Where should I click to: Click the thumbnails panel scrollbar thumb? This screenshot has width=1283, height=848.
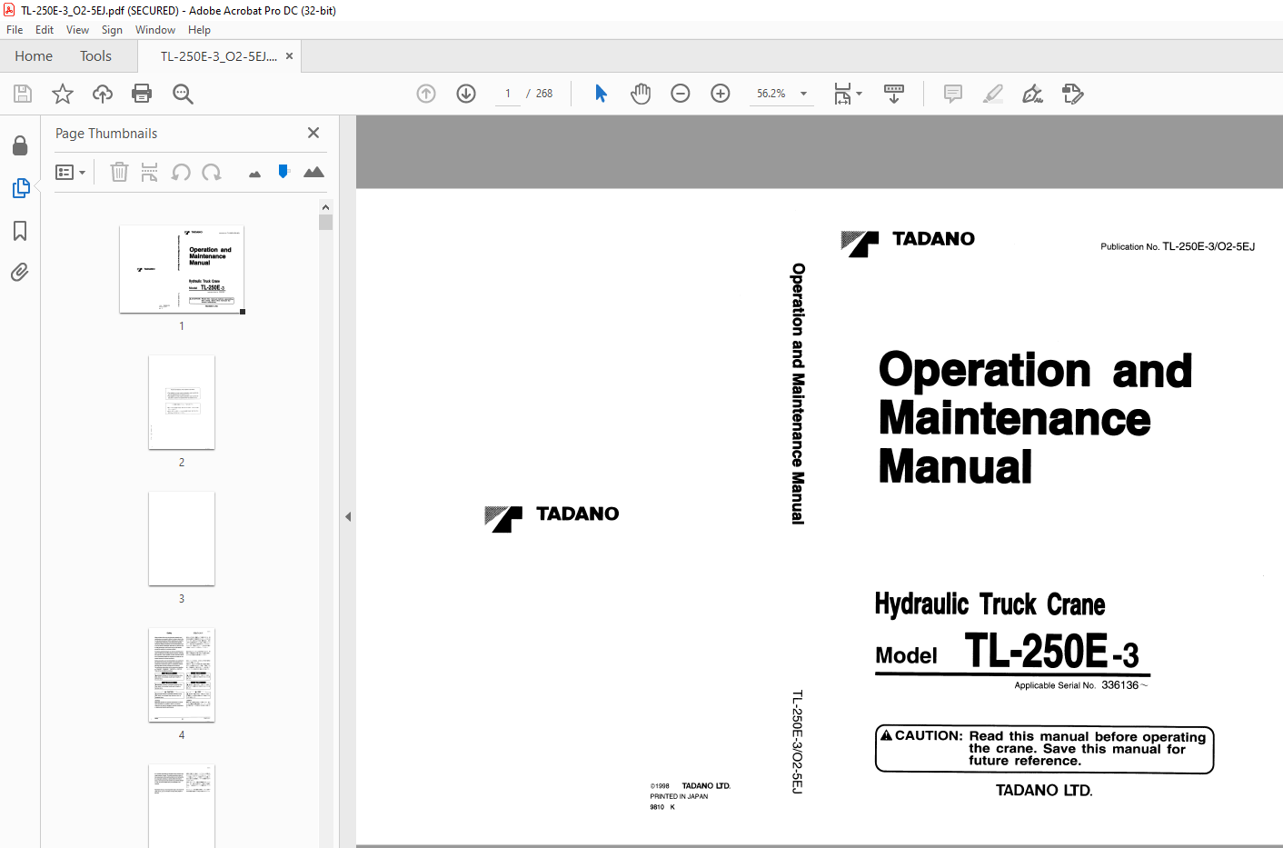(326, 223)
